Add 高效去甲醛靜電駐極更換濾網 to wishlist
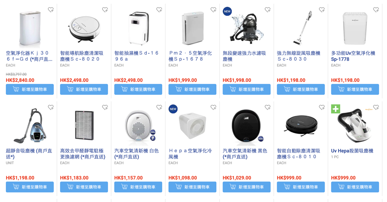The width and height of the screenshot is (387, 202). [x=105, y=107]
